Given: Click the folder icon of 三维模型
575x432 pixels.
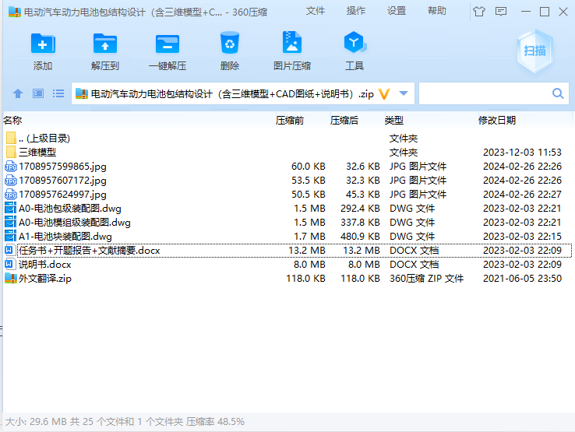Looking at the screenshot, I should pyautogui.click(x=11, y=152).
